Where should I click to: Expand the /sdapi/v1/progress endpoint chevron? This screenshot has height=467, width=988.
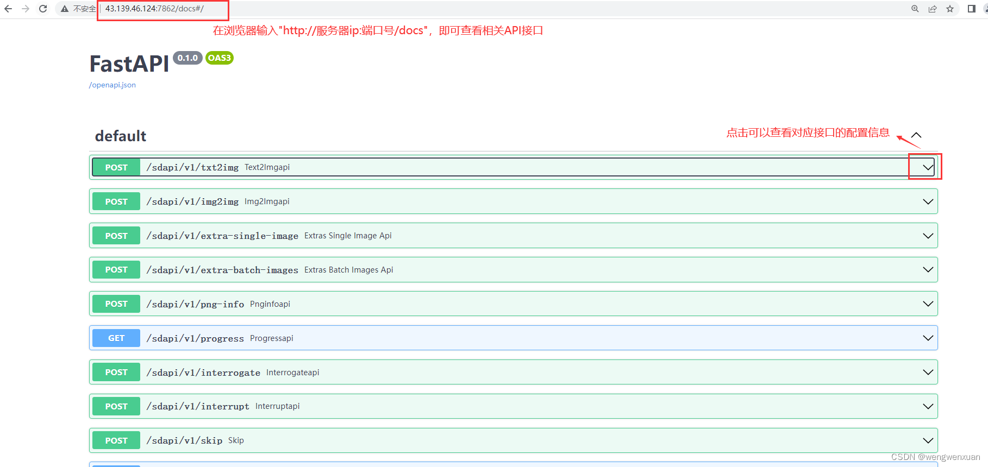pyautogui.click(x=928, y=338)
